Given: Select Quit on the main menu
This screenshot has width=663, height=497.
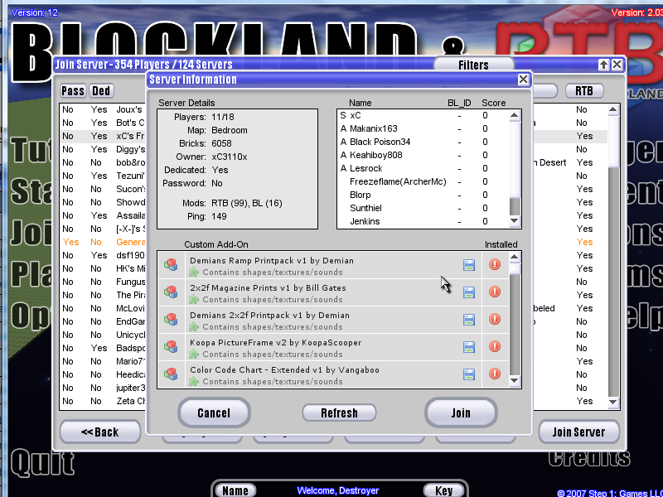Looking at the screenshot, I should click(43, 463).
